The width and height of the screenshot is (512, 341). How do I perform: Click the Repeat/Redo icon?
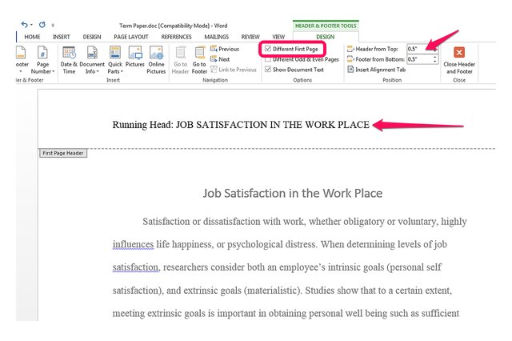coord(42,25)
